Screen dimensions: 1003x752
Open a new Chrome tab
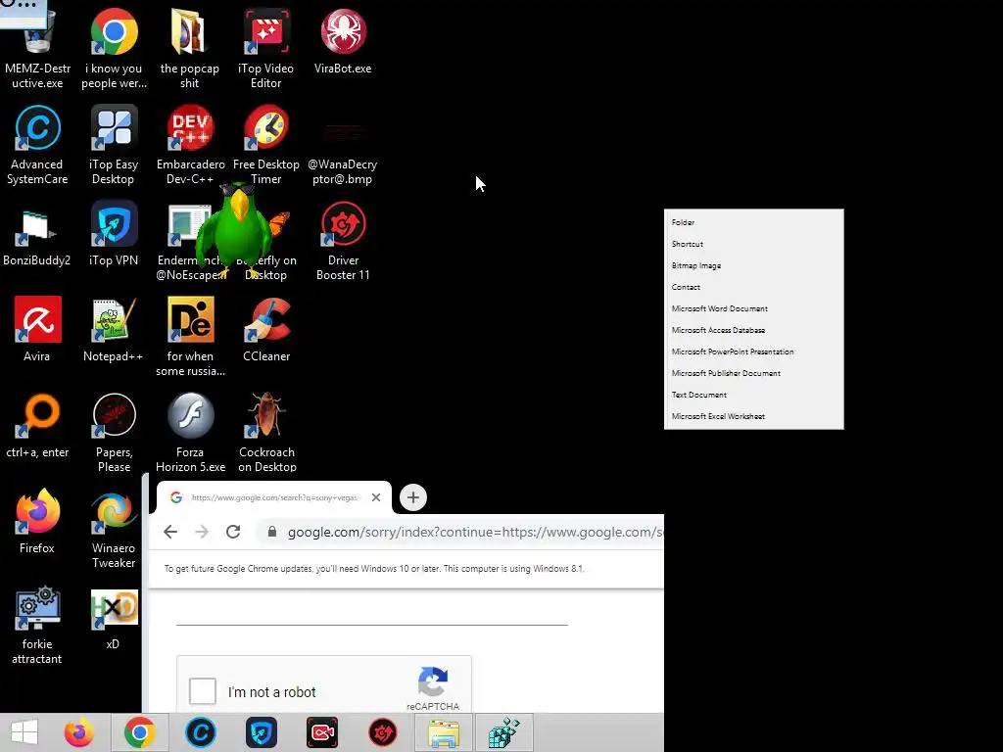click(413, 497)
